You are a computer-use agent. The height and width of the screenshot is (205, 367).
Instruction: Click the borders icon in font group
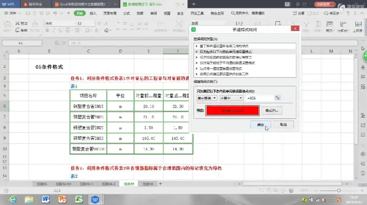click(x=68, y=31)
